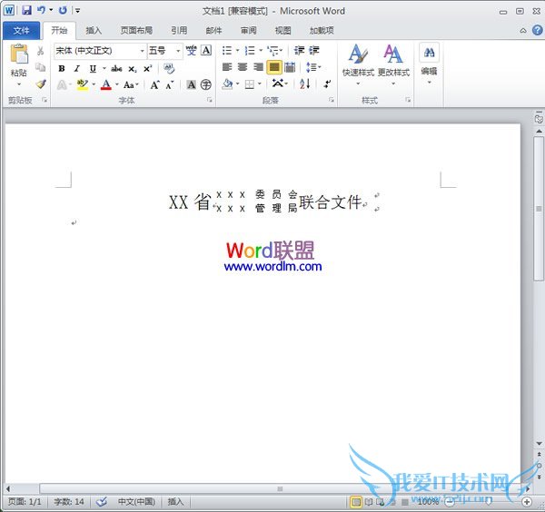Switch to References (引用) tab
545x512 pixels.
point(179,31)
